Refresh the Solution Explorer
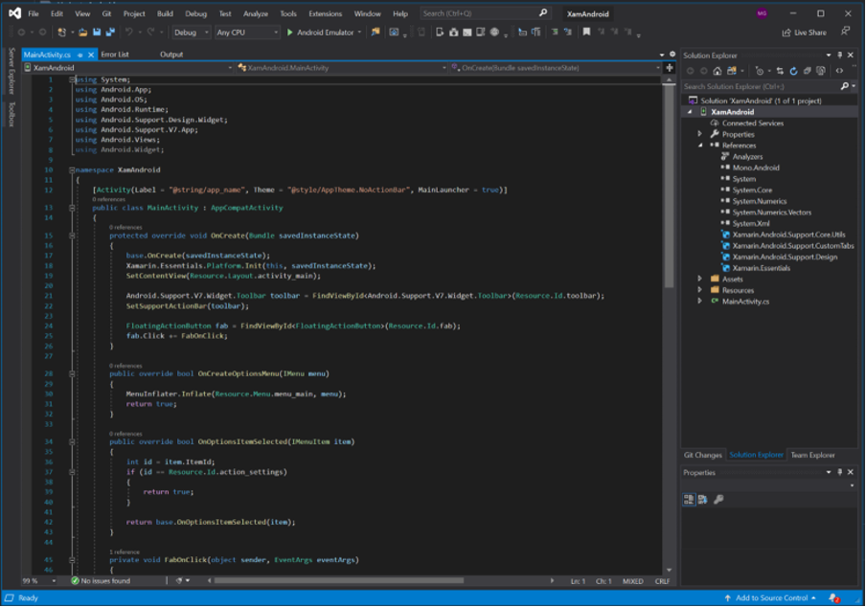Screen dimensions: 866x607 tap(794, 71)
